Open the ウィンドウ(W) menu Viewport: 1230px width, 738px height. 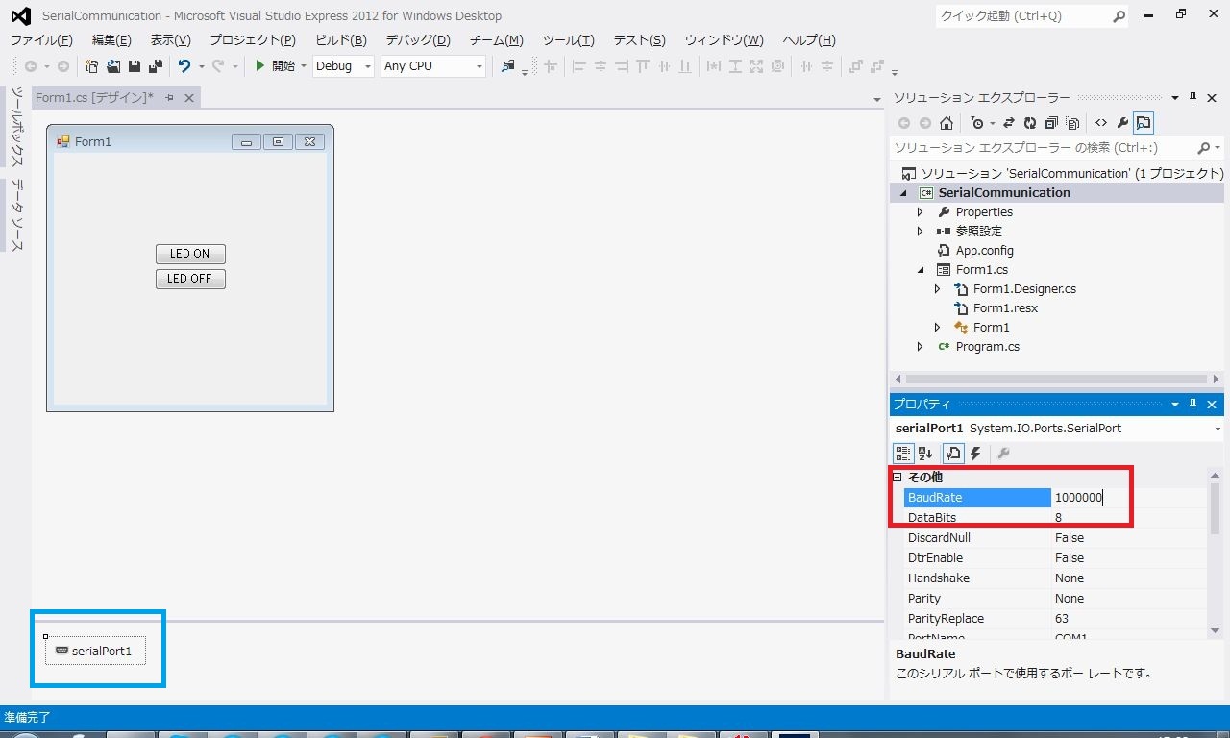click(x=724, y=40)
